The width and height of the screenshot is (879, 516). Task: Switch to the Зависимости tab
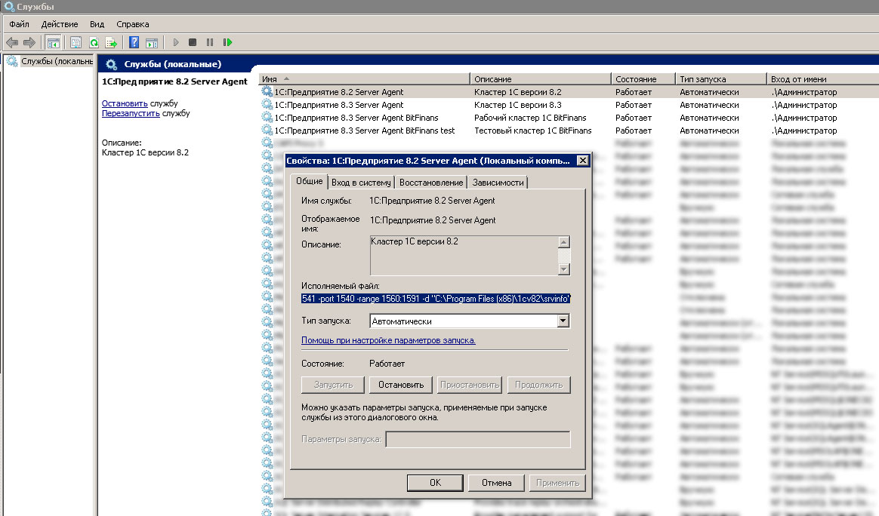click(498, 182)
